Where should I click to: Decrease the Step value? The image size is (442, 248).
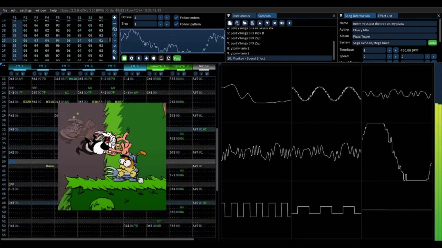[161, 24]
